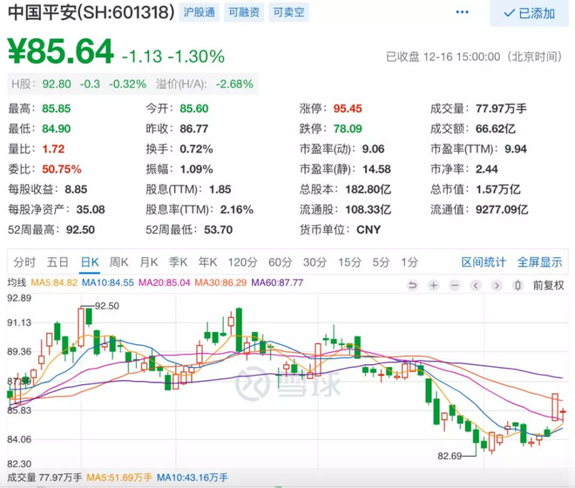Click the 换手 value 0.72%

(x=196, y=149)
